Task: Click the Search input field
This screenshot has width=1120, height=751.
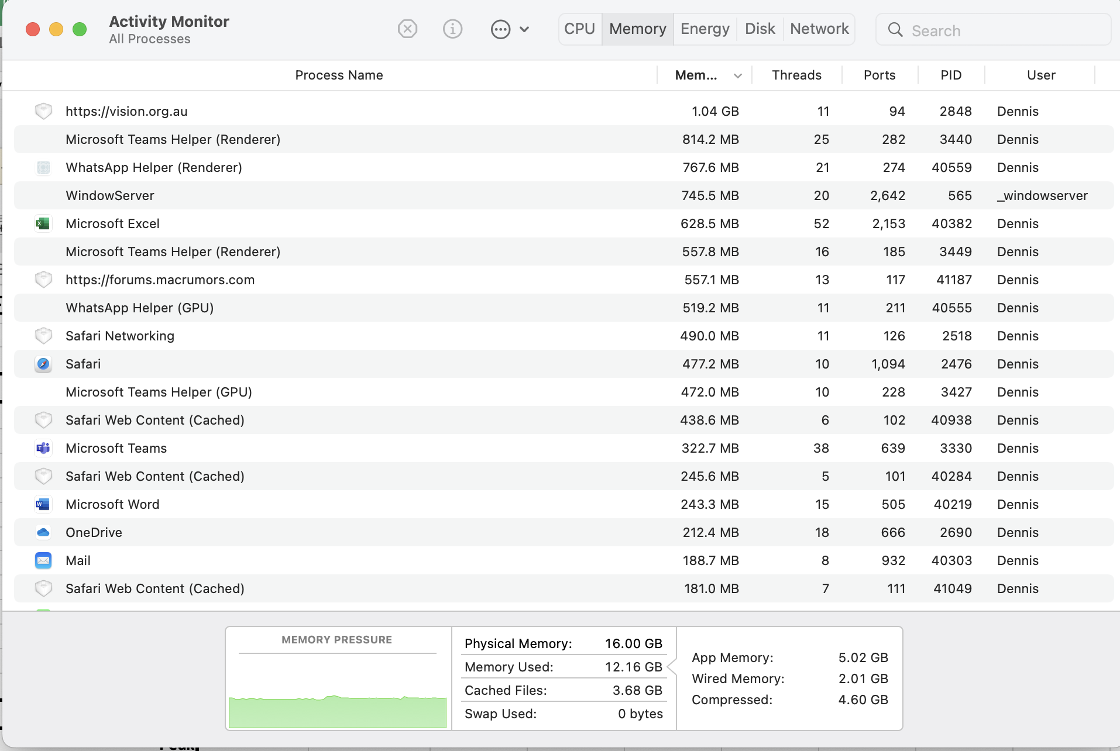Action: (993, 30)
